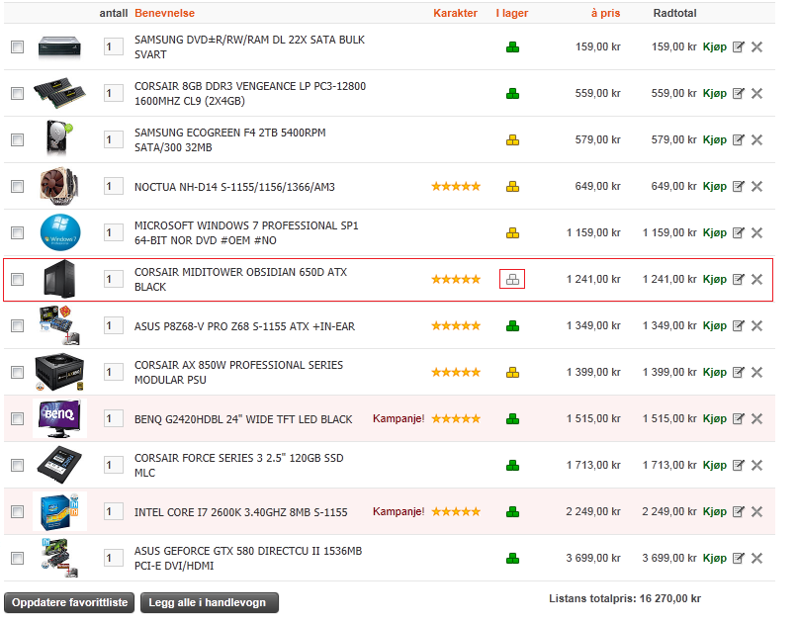Screen dimensions: 798x624
Task: Select checkbox for Corsair Obsidian 650D
Action: pyautogui.click(x=17, y=280)
